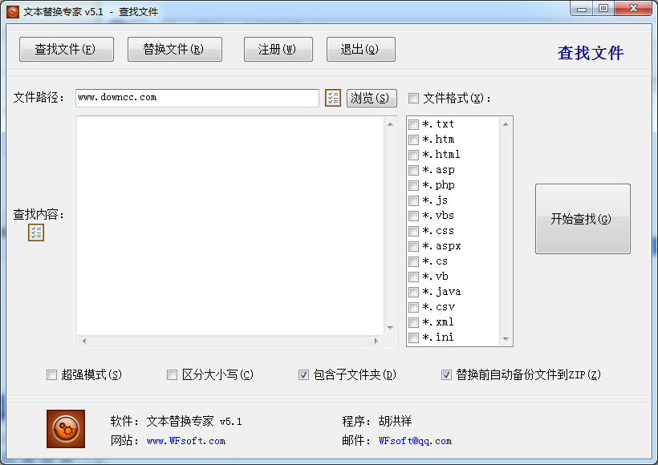Click the 浏览(S) browse button

point(372,98)
